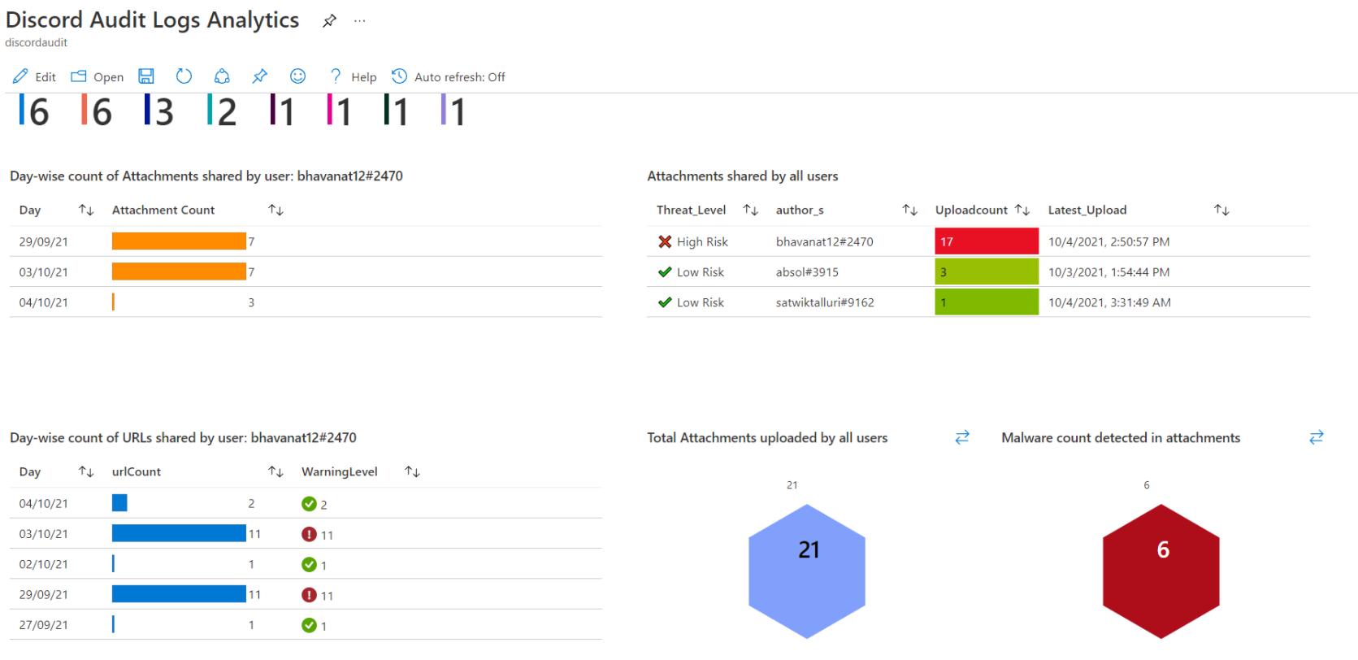Click timestamp 10/4/2021, 2:50:57 PM
This screenshot has width=1358, height=660.
coord(1109,241)
